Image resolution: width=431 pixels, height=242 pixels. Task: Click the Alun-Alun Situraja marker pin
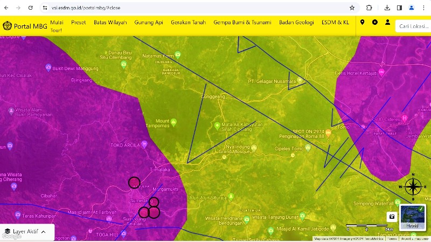pos(231,196)
